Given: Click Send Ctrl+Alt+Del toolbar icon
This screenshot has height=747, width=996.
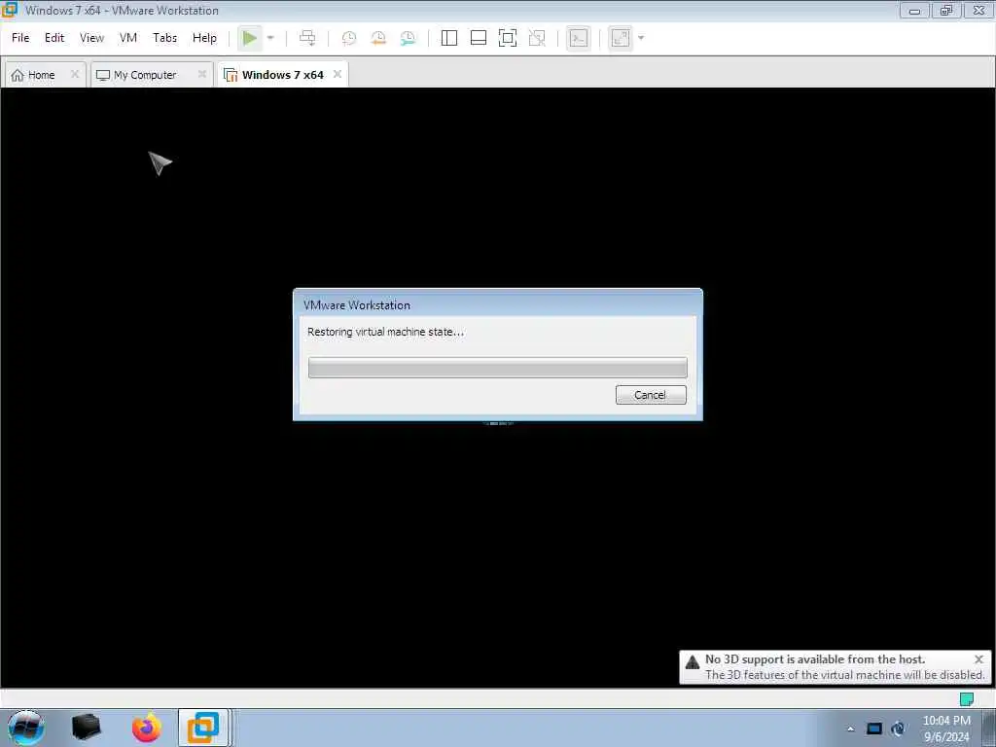Looking at the screenshot, I should coord(307,38).
